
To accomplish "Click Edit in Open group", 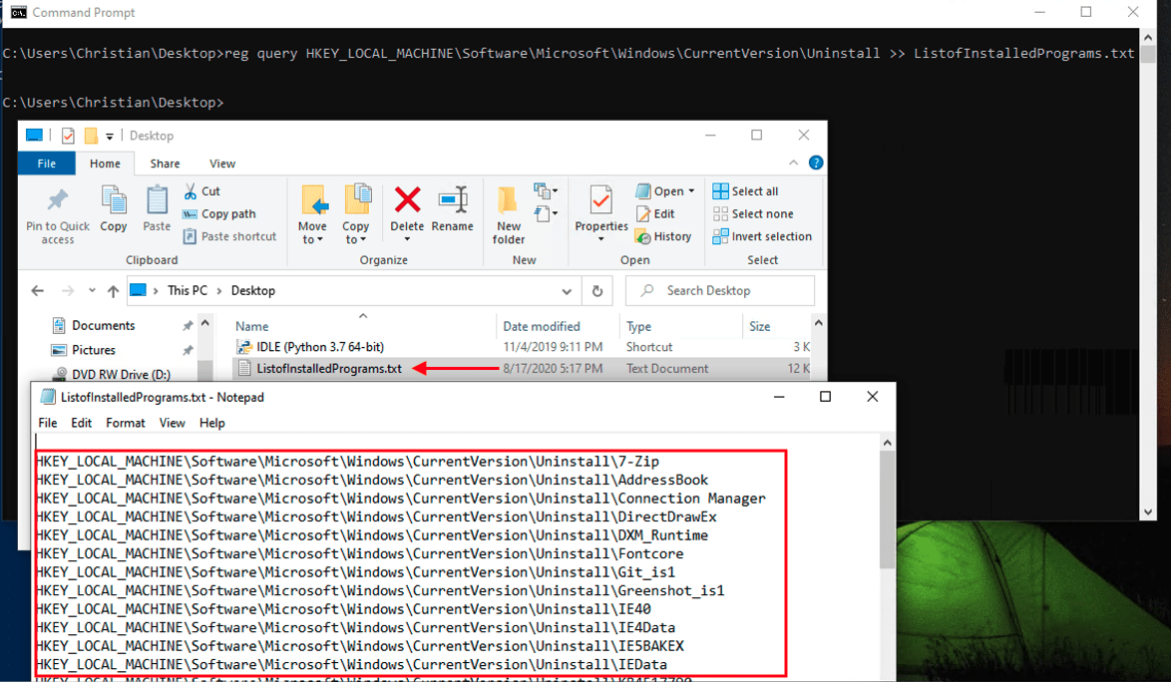I will tap(655, 213).
